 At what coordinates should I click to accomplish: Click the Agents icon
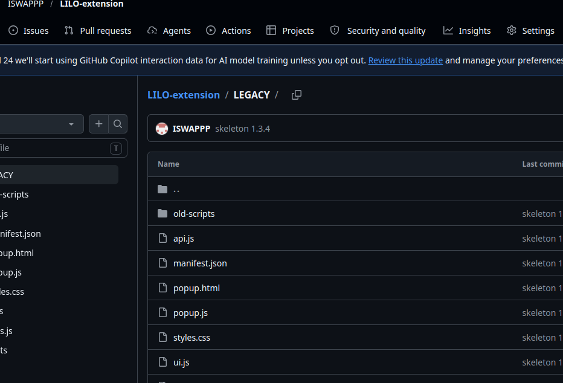pyautogui.click(x=152, y=31)
